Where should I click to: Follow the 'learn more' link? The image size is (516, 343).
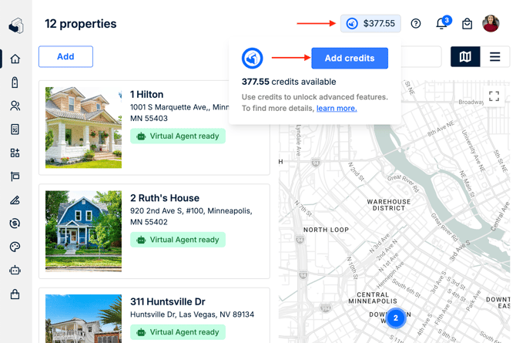coord(337,109)
